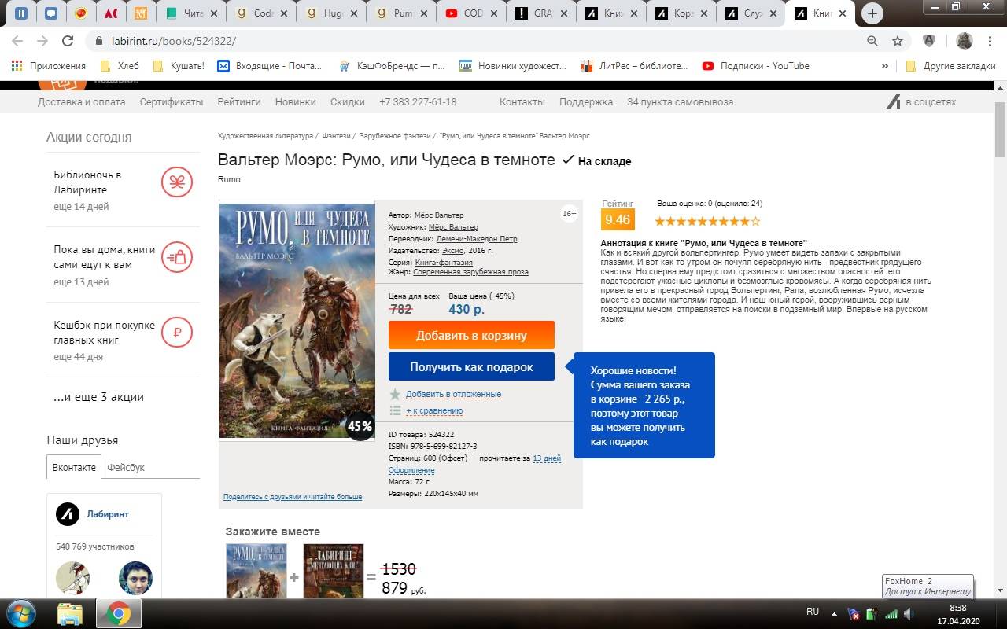Open Рейтинги in the top menu

click(239, 102)
